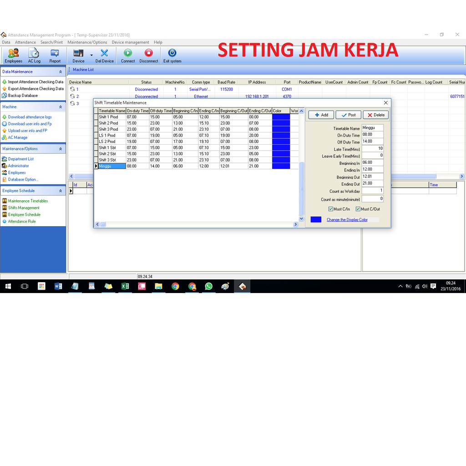
Task: Collapse the Employee Schedule panel
Action: (x=61, y=191)
